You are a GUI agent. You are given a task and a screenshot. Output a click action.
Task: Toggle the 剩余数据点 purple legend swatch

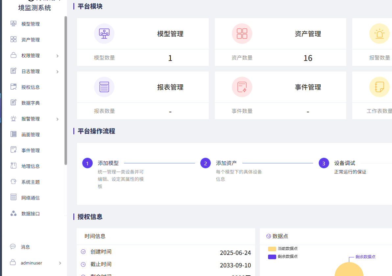point(272,257)
